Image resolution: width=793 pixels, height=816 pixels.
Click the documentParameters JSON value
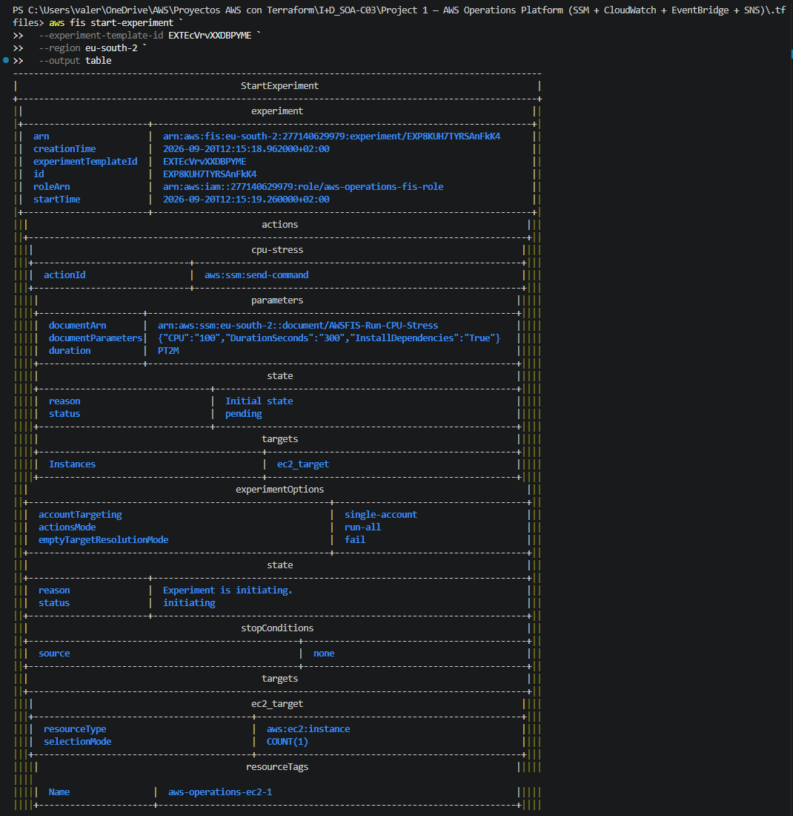329,338
